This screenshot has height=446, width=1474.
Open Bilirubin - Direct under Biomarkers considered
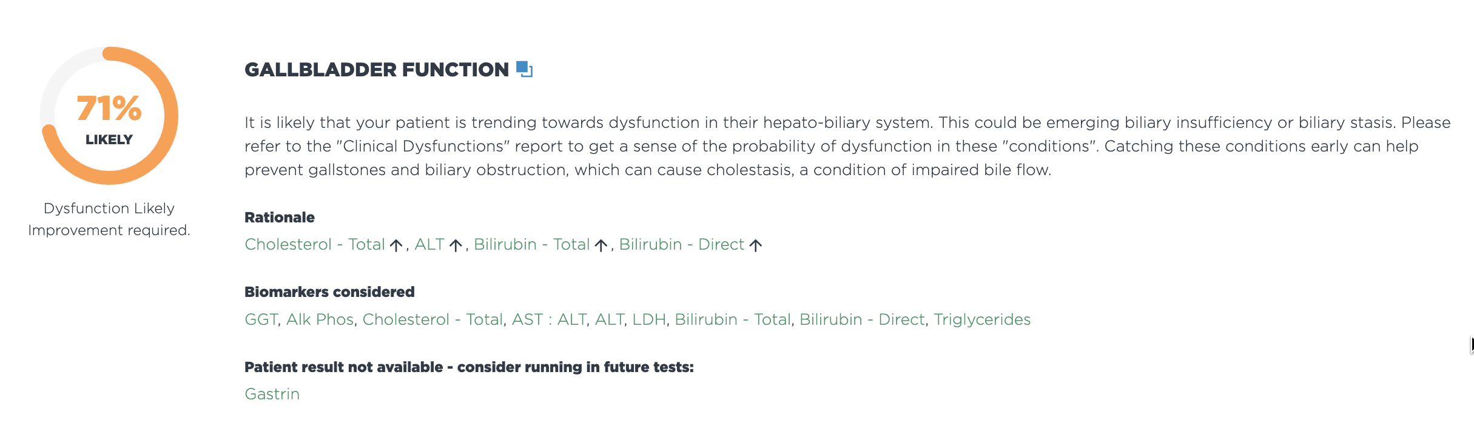click(x=861, y=319)
